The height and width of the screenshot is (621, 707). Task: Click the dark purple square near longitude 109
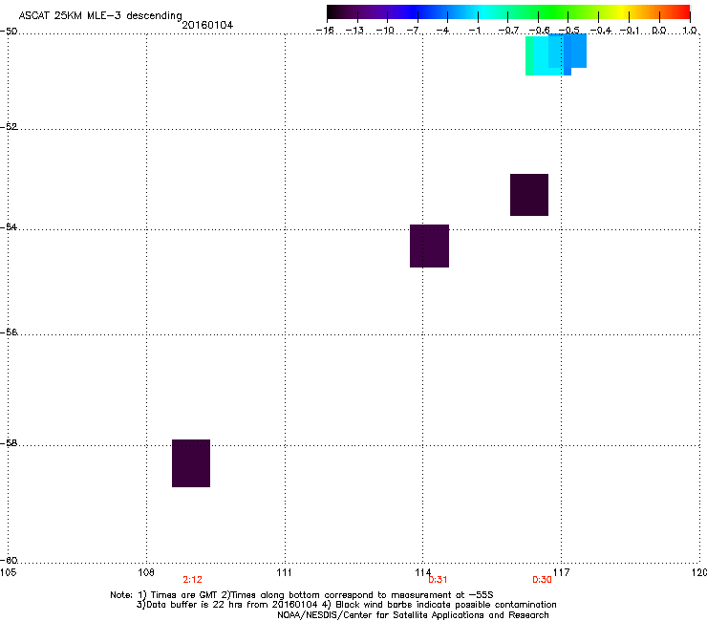[191, 463]
